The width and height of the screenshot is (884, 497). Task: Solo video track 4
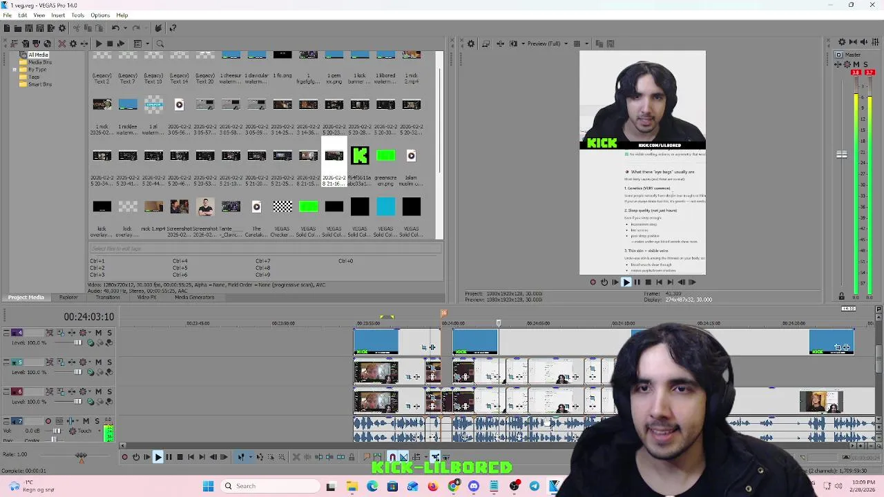click(109, 333)
